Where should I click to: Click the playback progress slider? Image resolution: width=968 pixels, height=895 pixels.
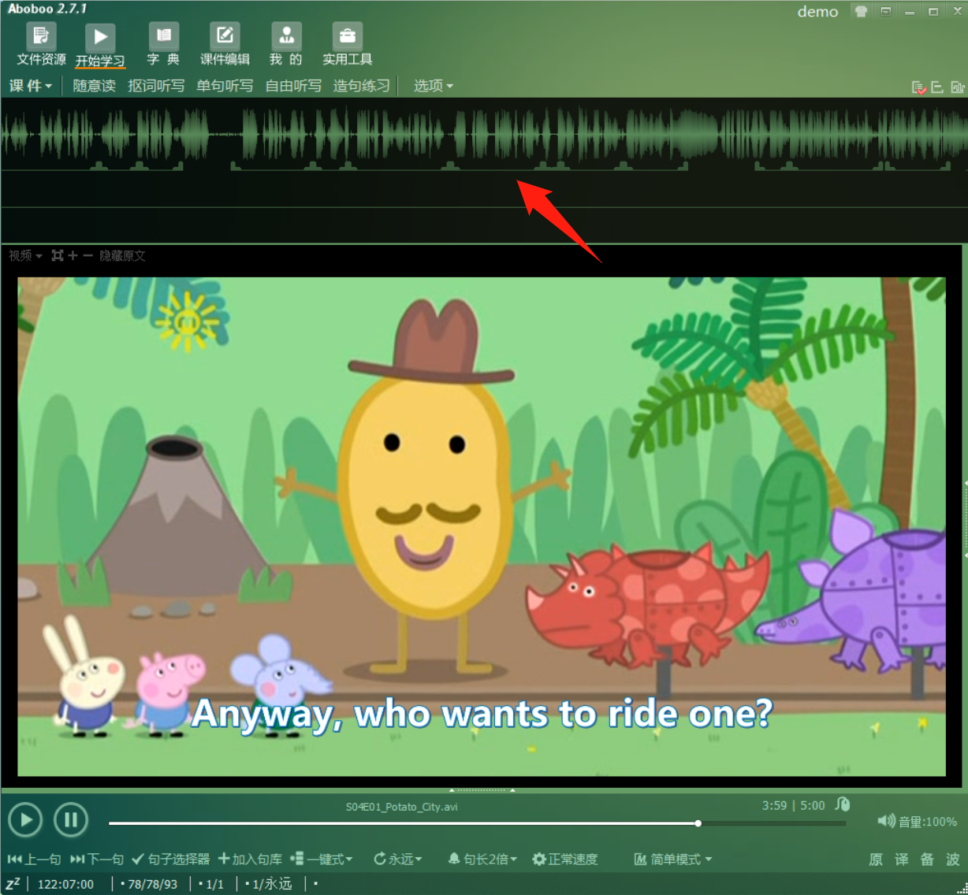477,823
